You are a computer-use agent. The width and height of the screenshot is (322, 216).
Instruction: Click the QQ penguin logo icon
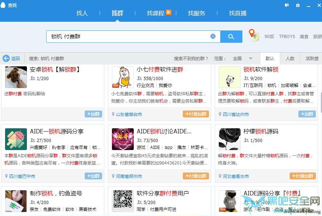(3, 5)
